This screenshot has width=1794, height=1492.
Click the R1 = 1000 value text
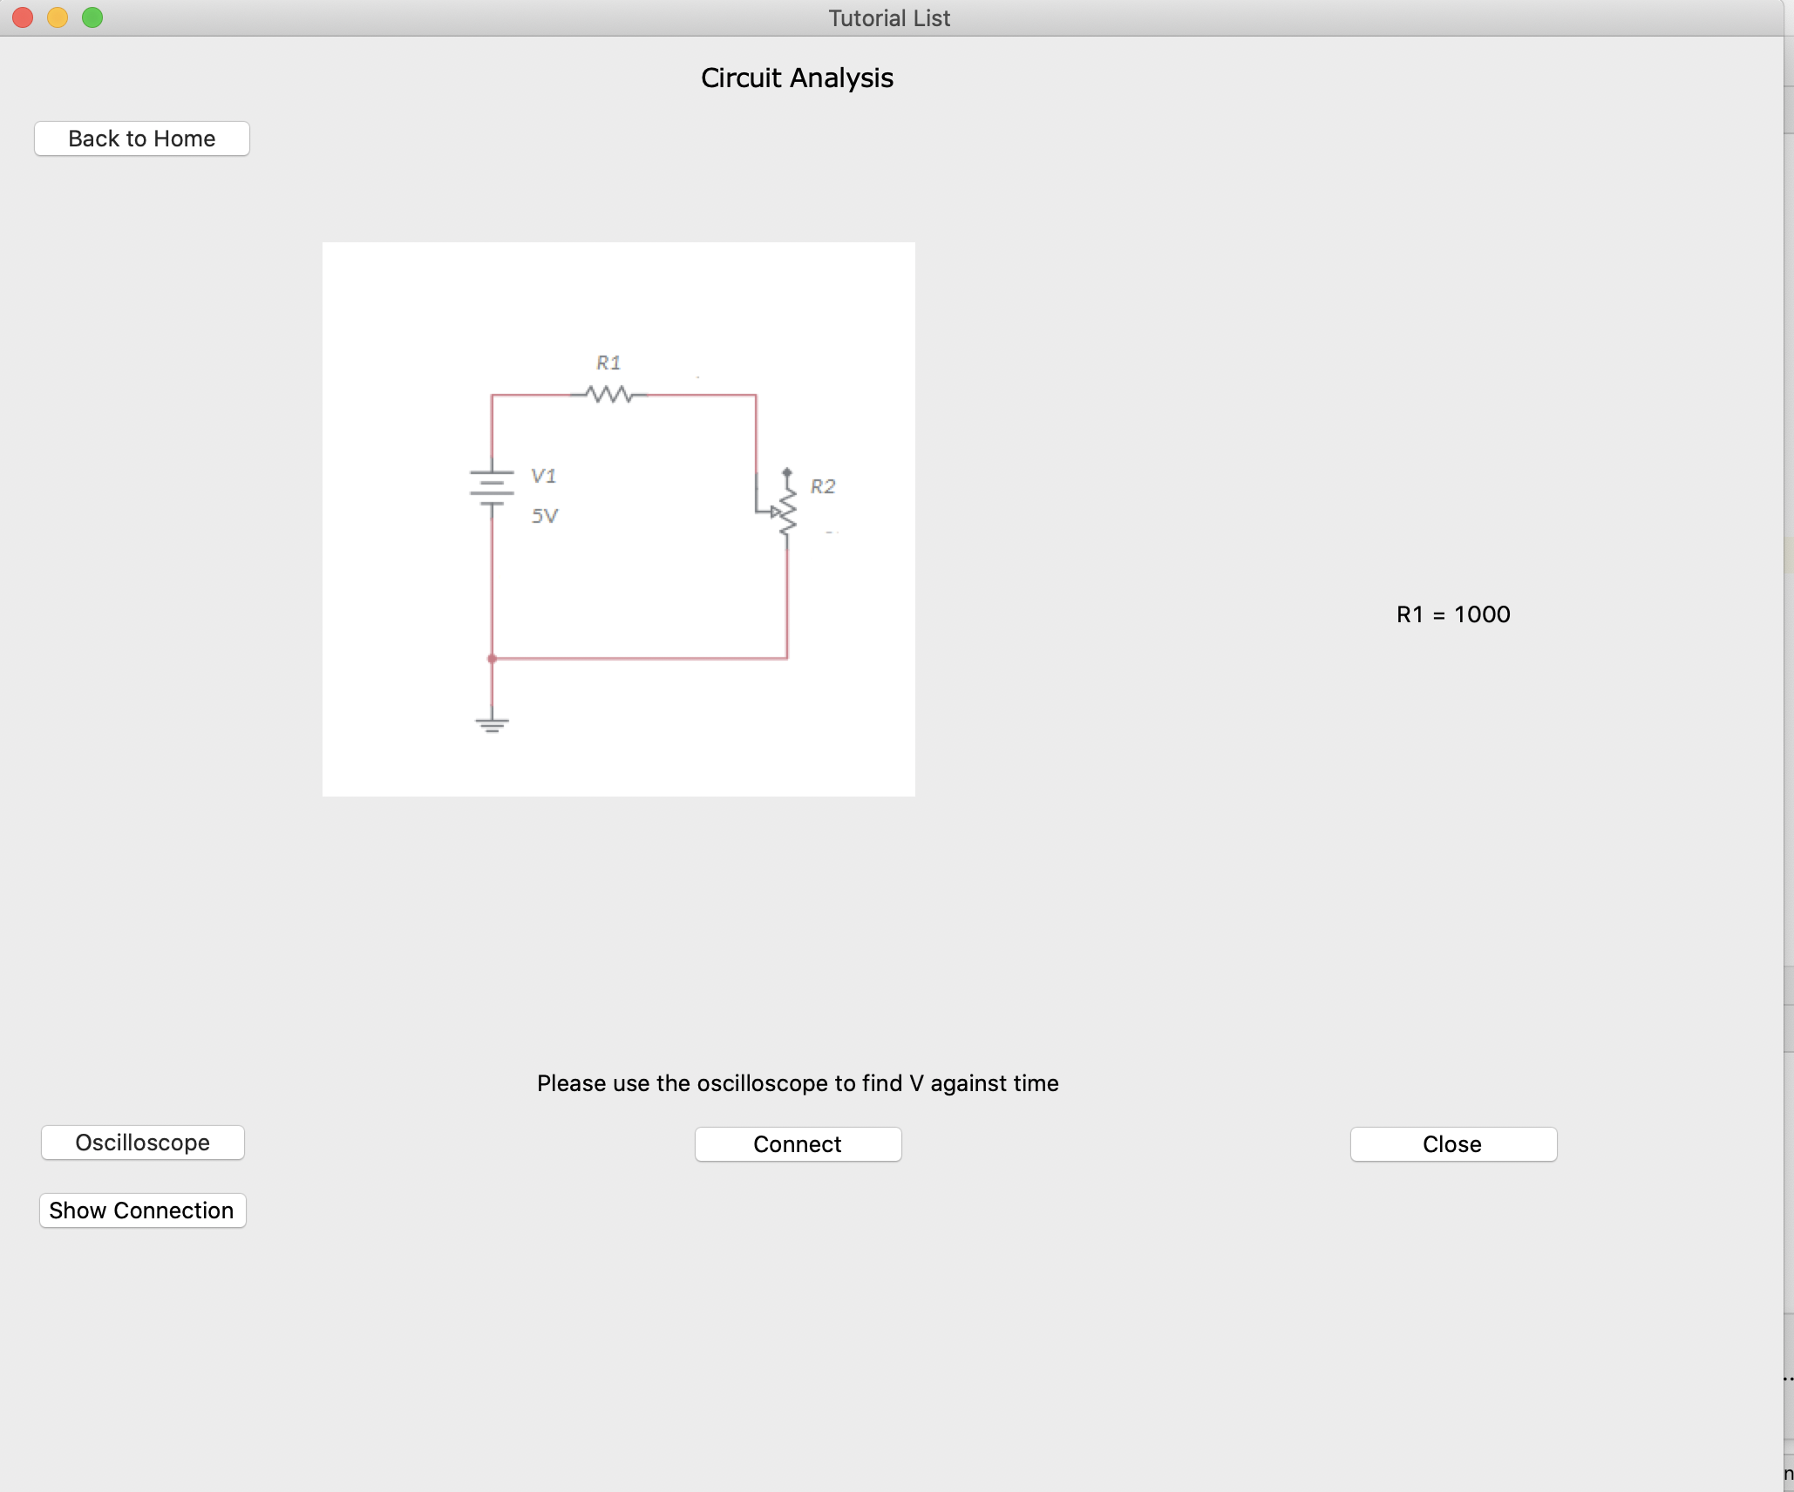coord(1452,614)
